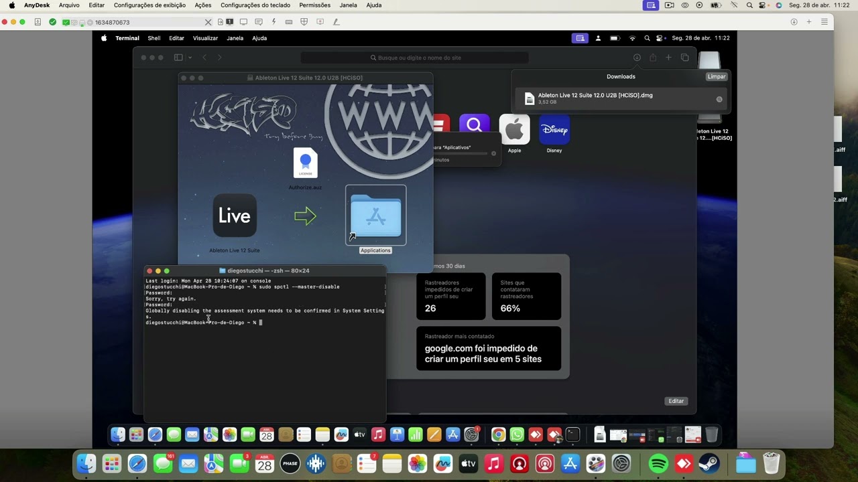The image size is (858, 482).
Task: Cancel the copy progress with x button
Action: pyautogui.click(x=493, y=153)
